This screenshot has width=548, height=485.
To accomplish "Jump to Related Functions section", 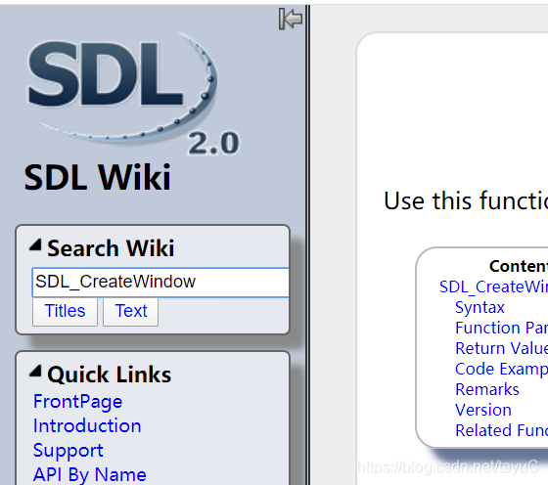I will pyautogui.click(x=501, y=430).
